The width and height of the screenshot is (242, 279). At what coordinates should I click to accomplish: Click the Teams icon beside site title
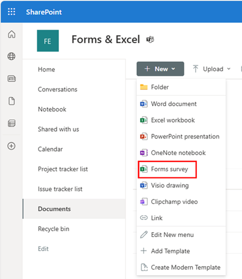point(150,39)
